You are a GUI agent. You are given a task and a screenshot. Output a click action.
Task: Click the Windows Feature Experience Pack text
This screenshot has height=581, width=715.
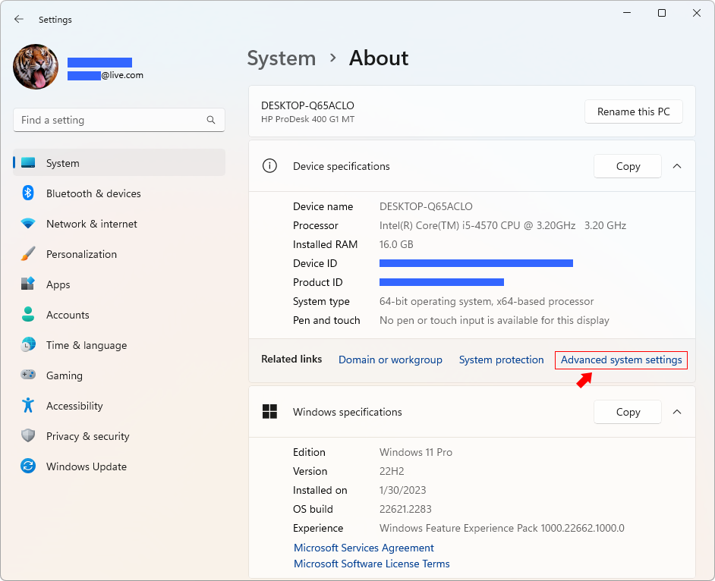pyautogui.click(x=502, y=528)
